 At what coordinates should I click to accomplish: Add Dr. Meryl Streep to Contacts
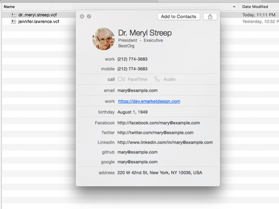179,17
